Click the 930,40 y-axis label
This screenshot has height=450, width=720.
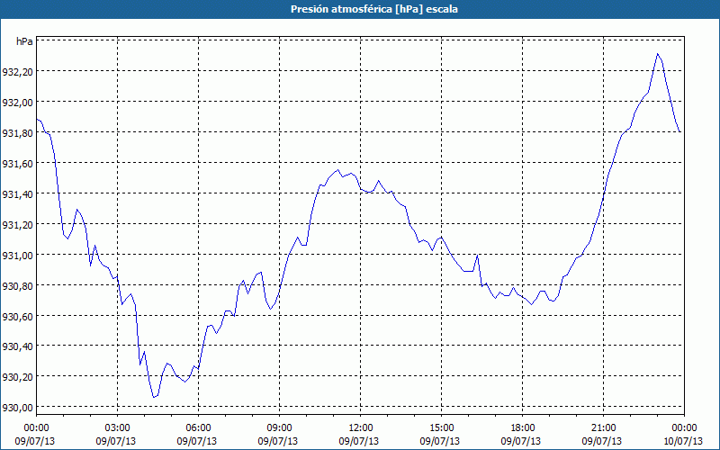17,346
